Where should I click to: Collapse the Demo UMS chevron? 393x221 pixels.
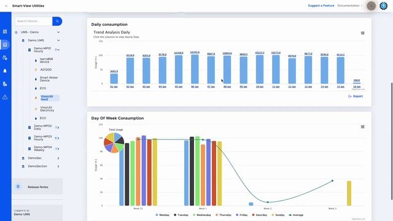(58, 41)
